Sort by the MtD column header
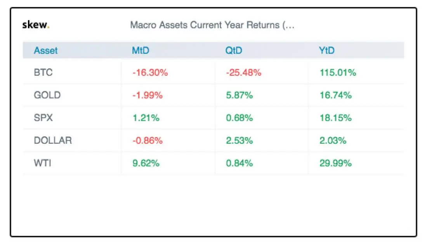The height and width of the screenshot is (244, 427). 141,51
